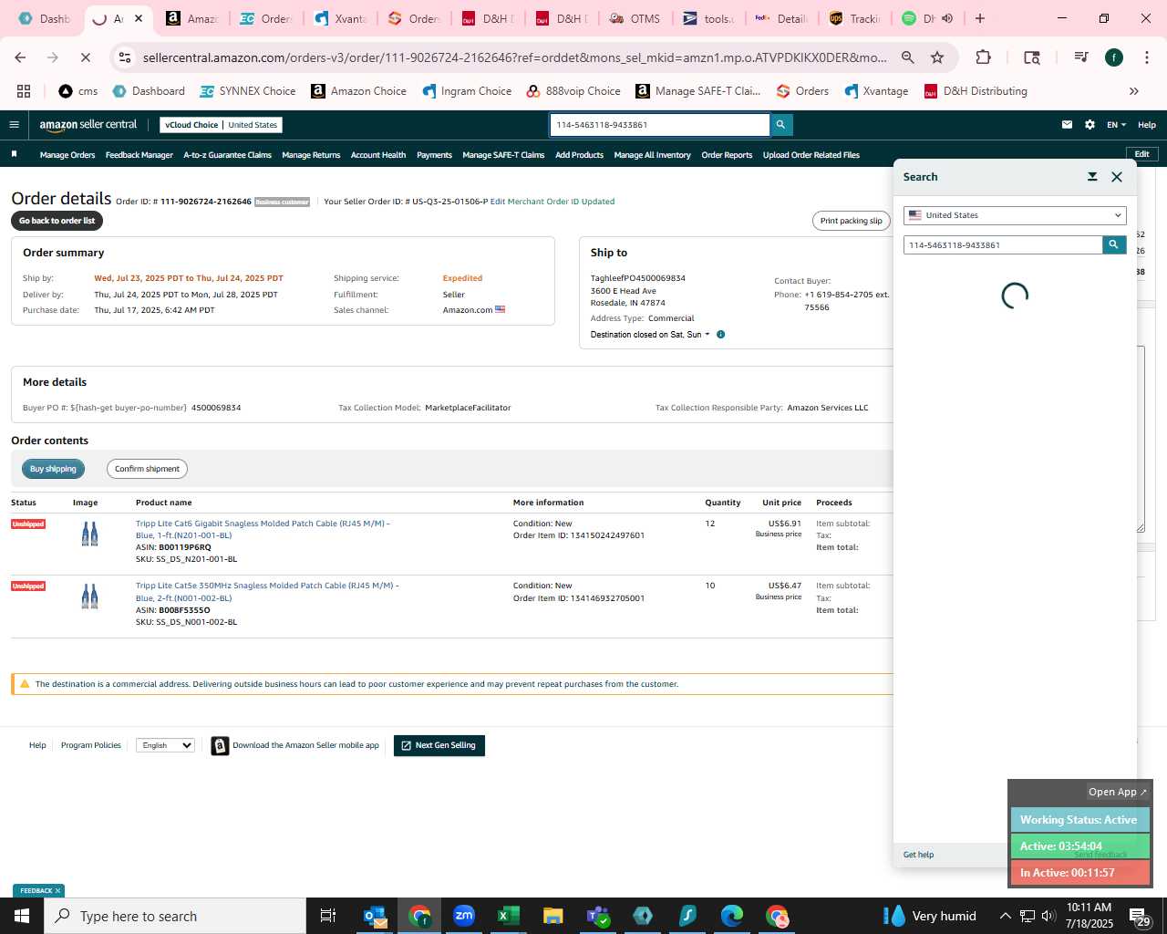Click the Edit button in the nav bar
1167x934 pixels.
point(1141,154)
